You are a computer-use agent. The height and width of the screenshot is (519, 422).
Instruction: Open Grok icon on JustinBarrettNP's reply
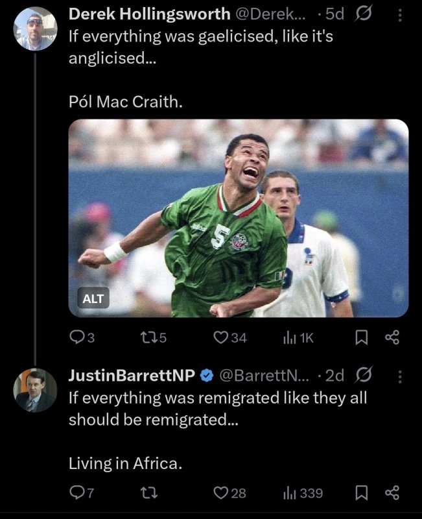pyautogui.click(x=364, y=376)
